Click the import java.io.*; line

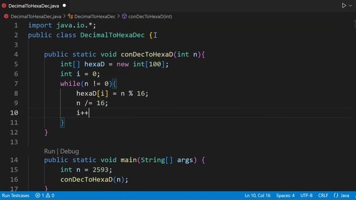(x=62, y=25)
